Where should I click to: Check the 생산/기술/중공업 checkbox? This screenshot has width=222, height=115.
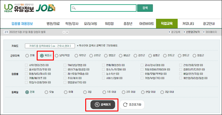click(x=65, y=69)
